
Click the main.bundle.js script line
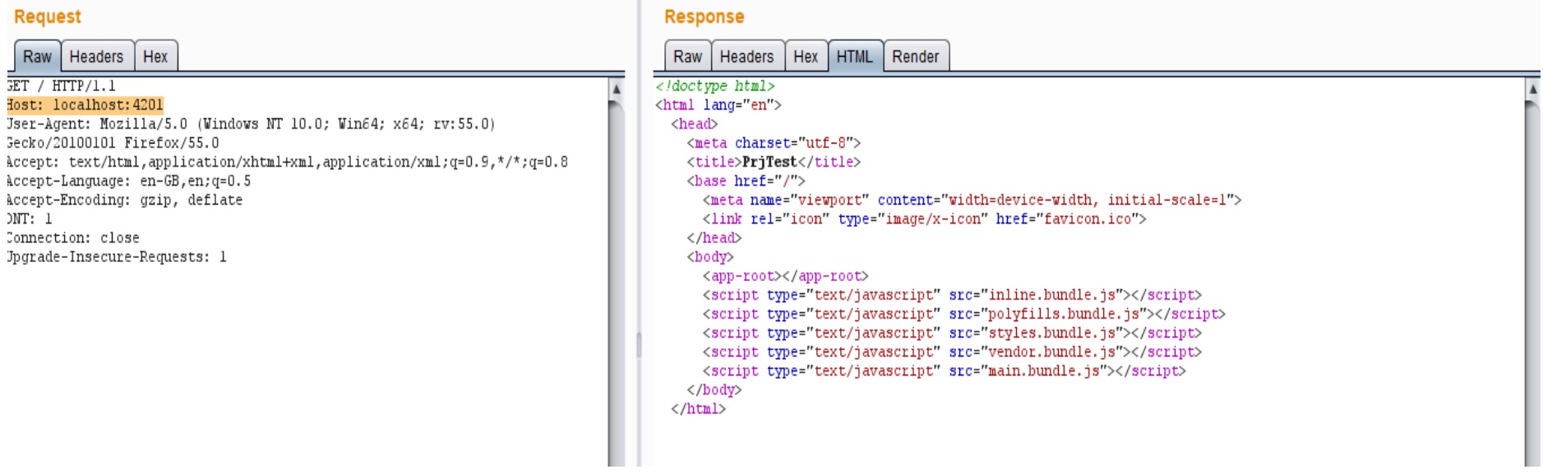click(944, 370)
